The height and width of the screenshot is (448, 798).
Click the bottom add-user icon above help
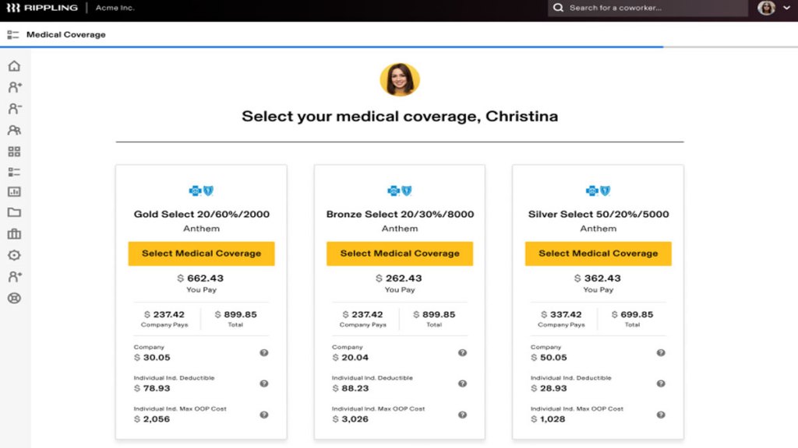click(x=14, y=277)
